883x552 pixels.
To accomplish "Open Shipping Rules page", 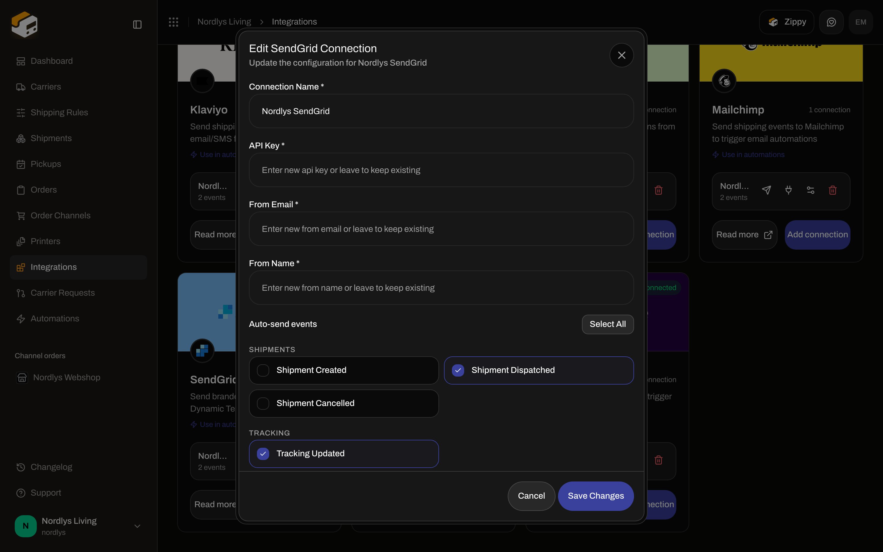I will (x=78, y=113).
